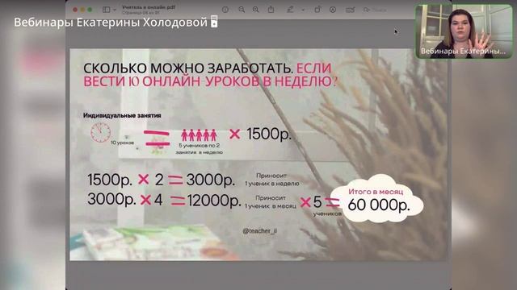Image resolution: width=517 pixels, height=290 pixels.
Task: Click the 'СКОЛЬКО МОЖНО ЗАРАБОТАТЬ' slide title
Action: coord(187,68)
